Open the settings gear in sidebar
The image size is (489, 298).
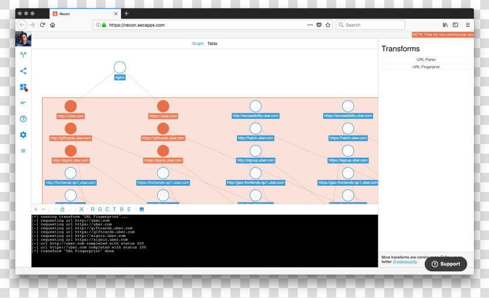coord(23,134)
